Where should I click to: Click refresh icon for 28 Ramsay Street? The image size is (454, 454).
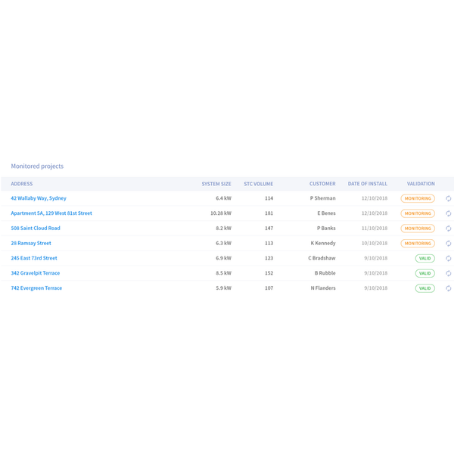[448, 244]
